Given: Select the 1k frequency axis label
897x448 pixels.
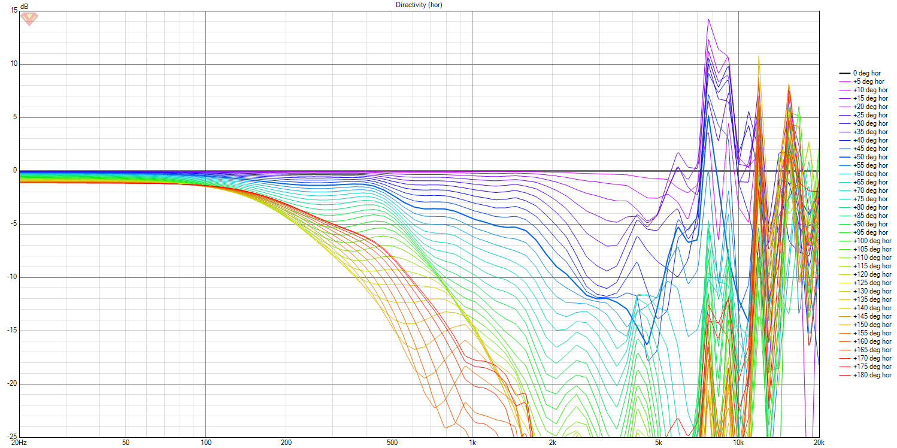Looking at the screenshot, I should click(x=472, y=443).
